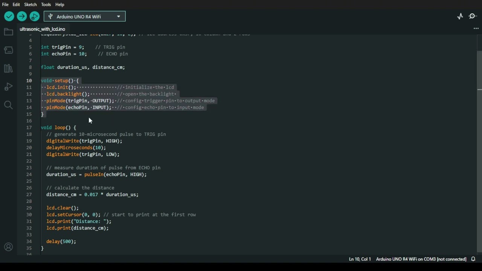Image resolution: width=482 pixels, height=271 pixels.
Task: Open notifications bell in status bar
Action: (473, 259)
